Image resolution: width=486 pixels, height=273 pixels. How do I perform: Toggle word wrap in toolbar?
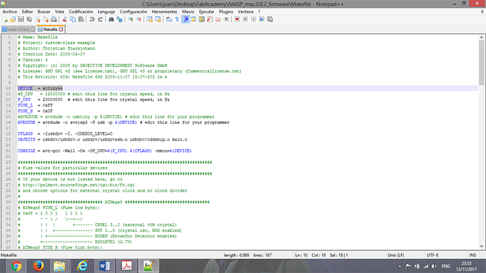[169, 19]
